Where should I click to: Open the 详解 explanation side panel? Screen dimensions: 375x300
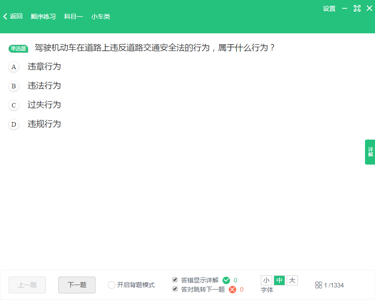[370, 152]
